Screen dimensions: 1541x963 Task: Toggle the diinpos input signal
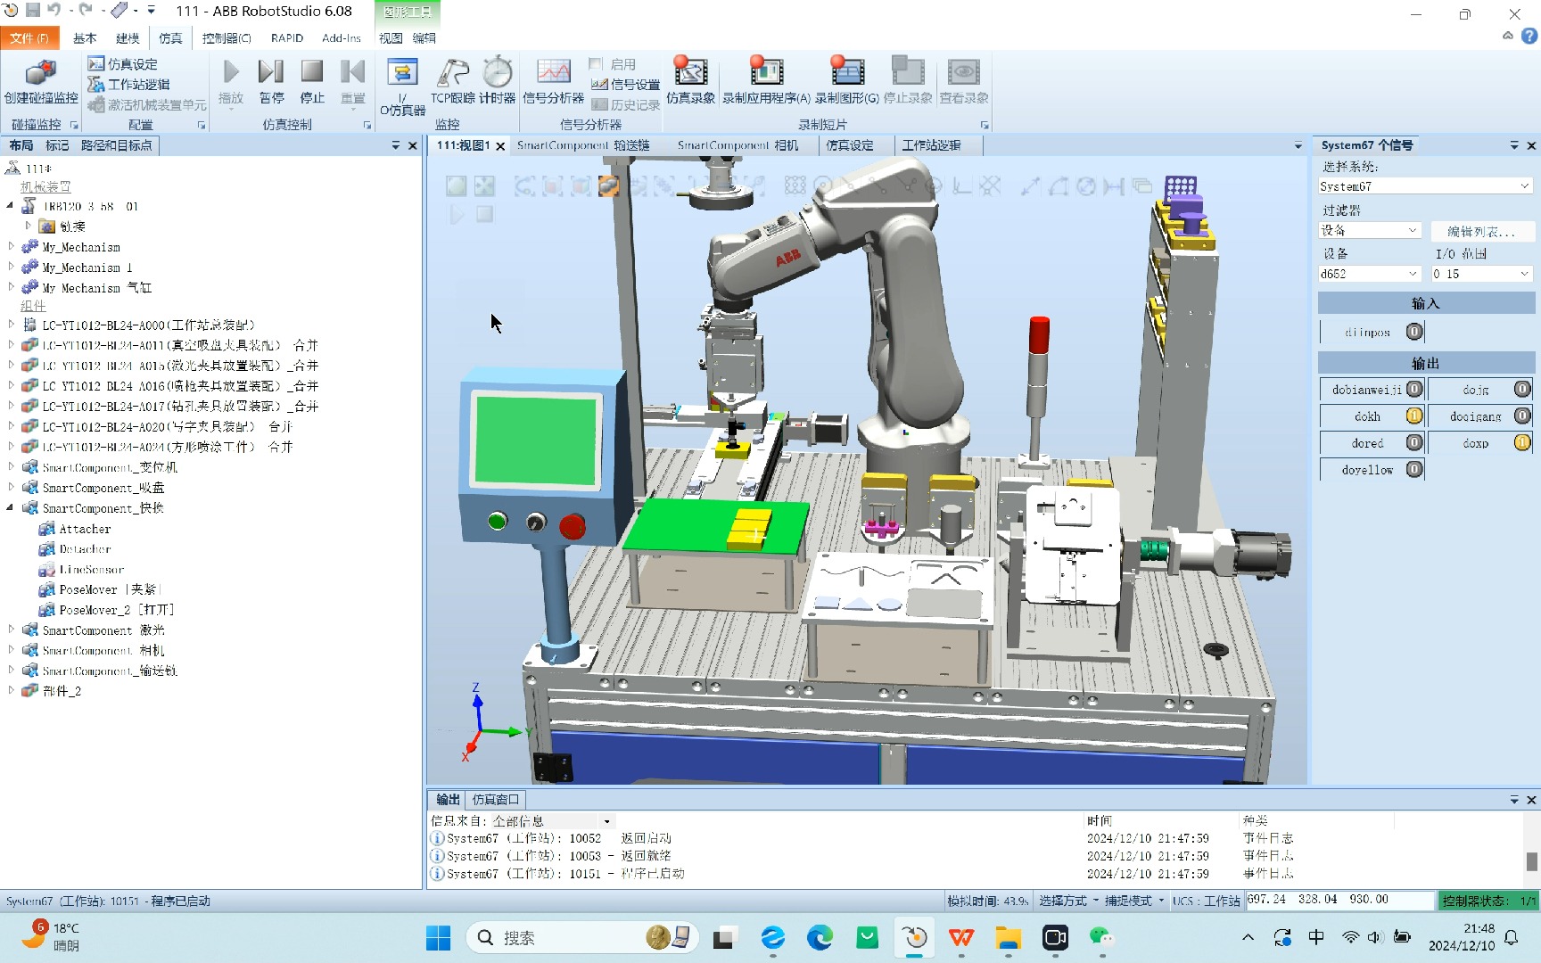[x=1414, y=332]
